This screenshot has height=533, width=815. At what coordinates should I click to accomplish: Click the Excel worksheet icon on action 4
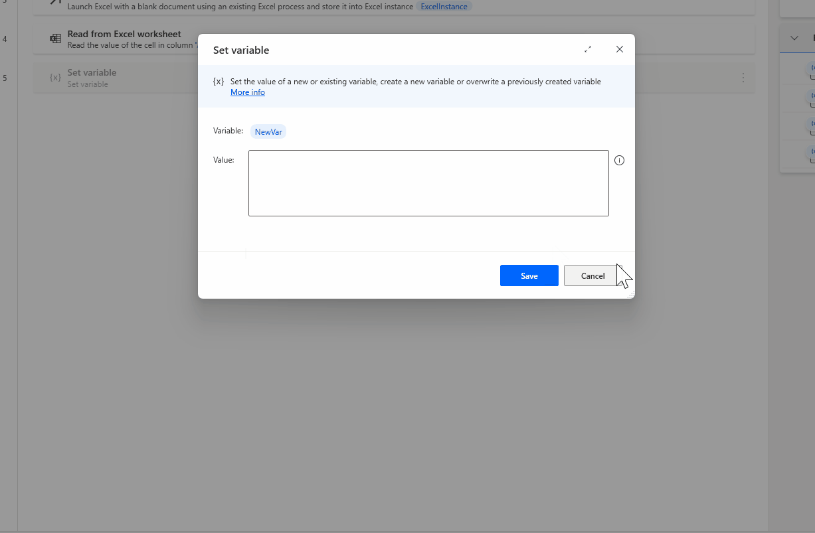pyautogui.click(x=55, y=38)
